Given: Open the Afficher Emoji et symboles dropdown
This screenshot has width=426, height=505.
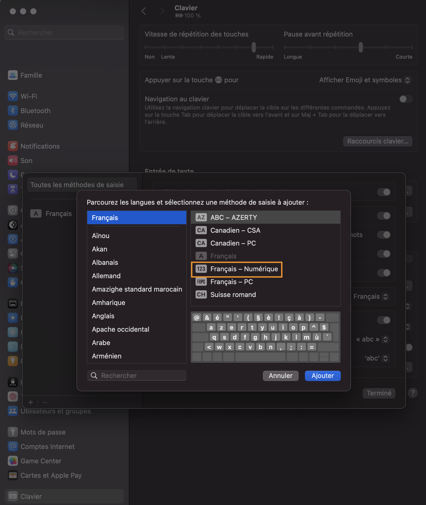Looking at the screenshot, I should (x=365, y=80).
